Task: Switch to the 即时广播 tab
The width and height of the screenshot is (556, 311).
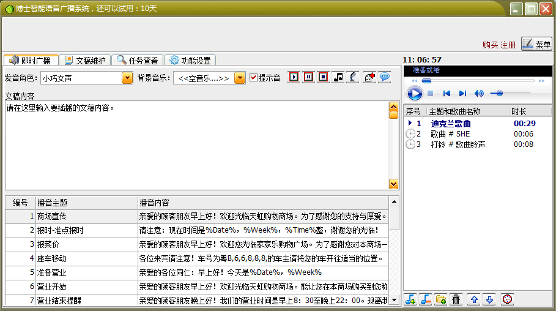Action: (31, 61)
